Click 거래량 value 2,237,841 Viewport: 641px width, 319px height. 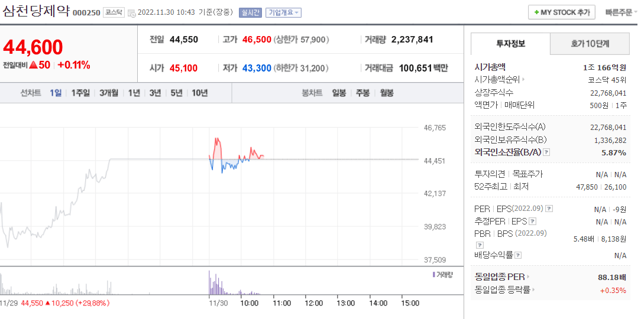click(x=412, y=40)
